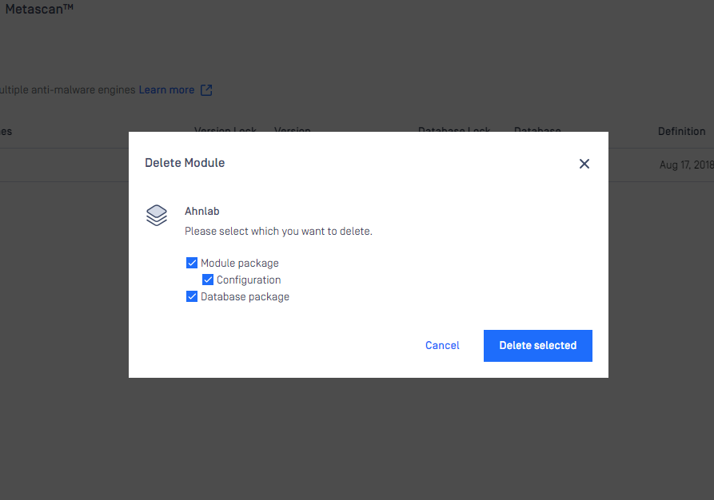
Task: Click the Aug 17, 2018 definition date
Action: (x=687, y=165)
